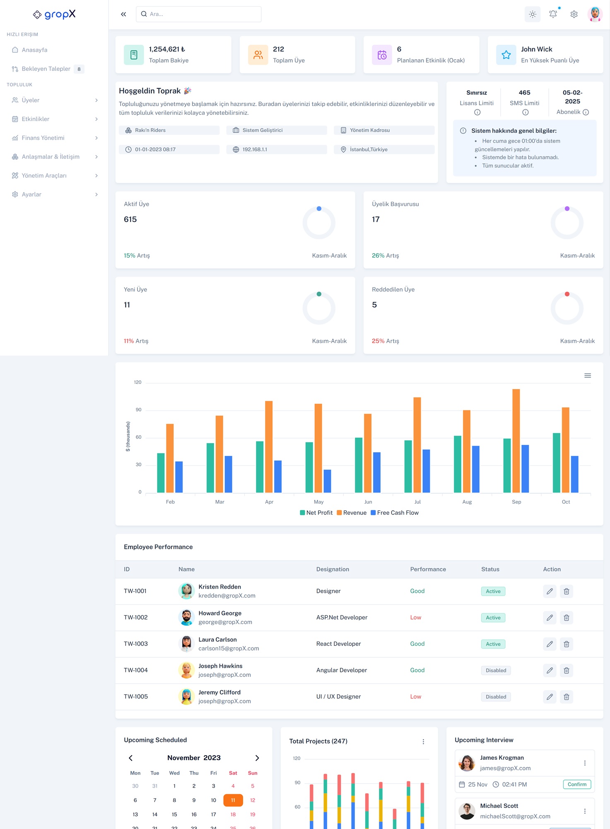Expand Finans Yönetimi sidebar menu

[x=54, y=138]
